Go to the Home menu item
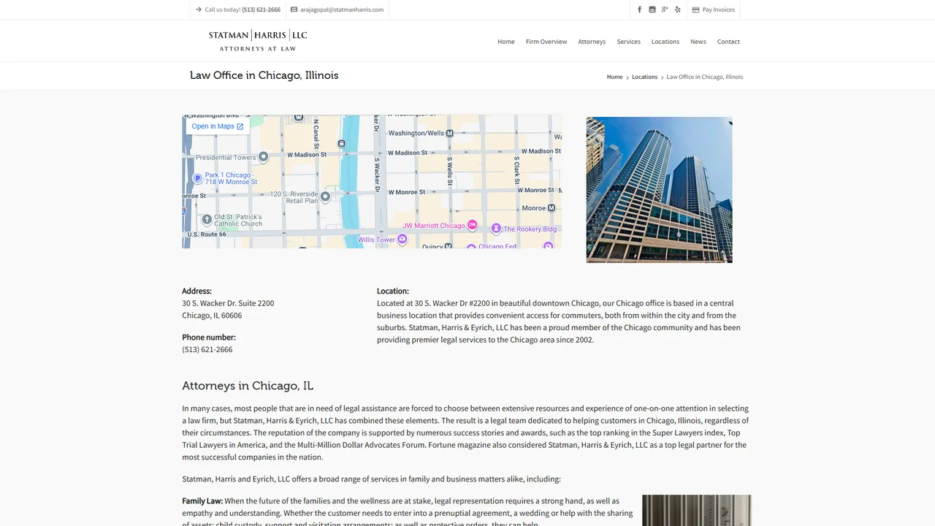This screenshot has height=526, width=935. [506, 42]
